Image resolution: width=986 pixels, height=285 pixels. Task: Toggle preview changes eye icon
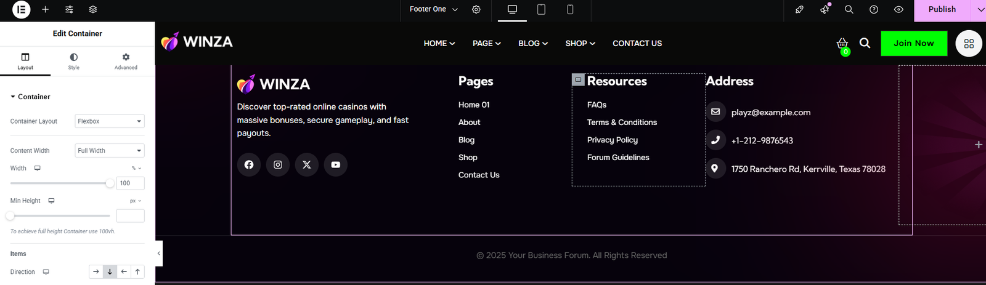[x=898, y=9]
